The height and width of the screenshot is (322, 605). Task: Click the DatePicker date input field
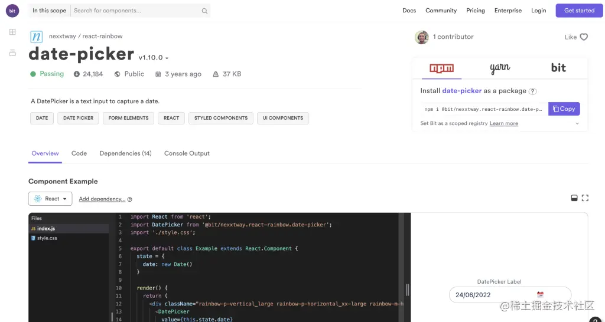[510, 295]
